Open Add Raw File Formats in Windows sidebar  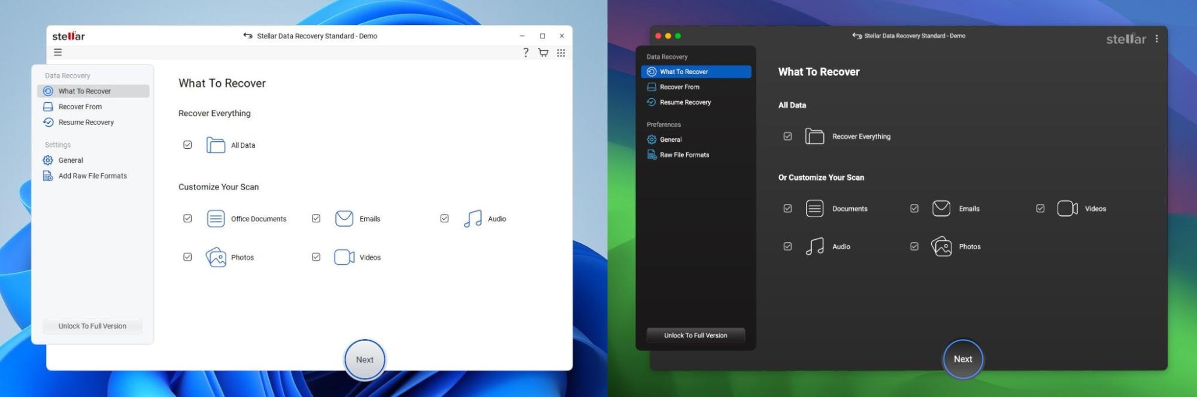click(93, 176)
